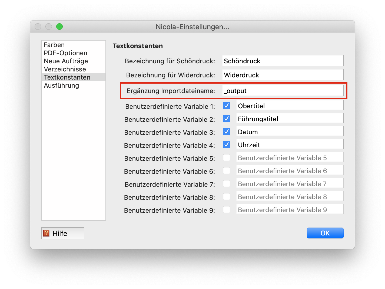Select Farben in the settings list
Screen dimensions: 385x289
click(73, 45)
